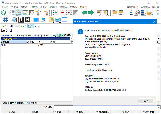Click the branch view (folders with files) icon
The image size is (161, 114).
(47, 13)
